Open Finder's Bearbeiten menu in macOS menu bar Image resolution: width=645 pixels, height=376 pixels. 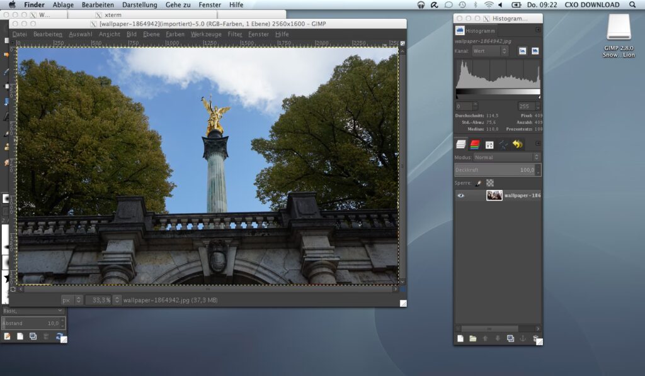(96, 4)
